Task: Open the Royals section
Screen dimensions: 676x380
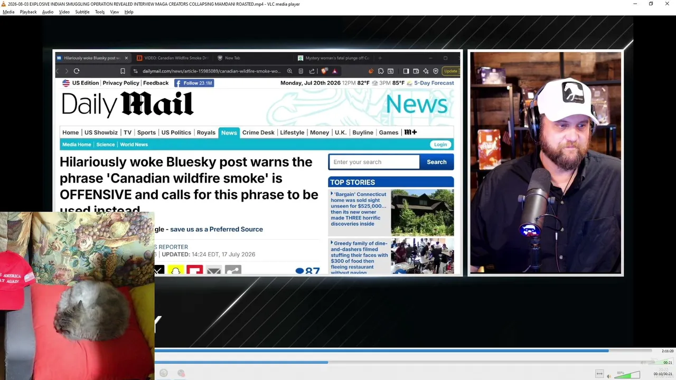Action: (206, 132)
